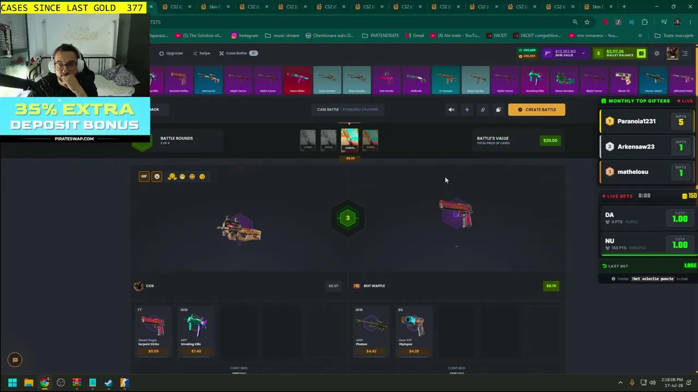Click the zoom magnifier icon in address bar
698x392 pixels.
click(575, 22)
